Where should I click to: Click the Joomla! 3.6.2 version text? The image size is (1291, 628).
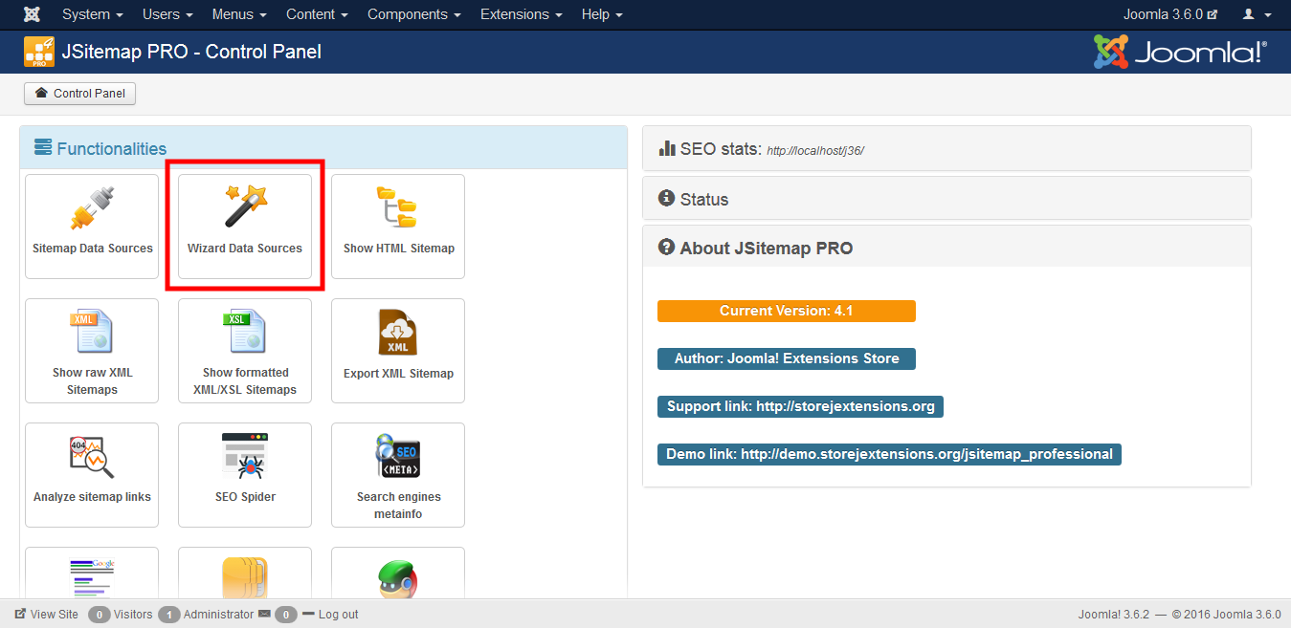pyautogui.click(x=1116, y=615)
